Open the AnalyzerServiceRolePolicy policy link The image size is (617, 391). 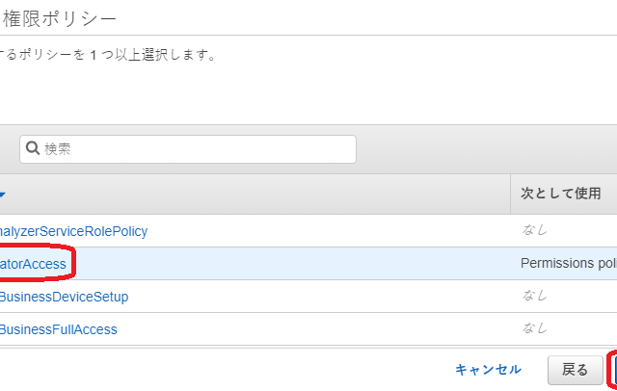click(x=73, y=231)
